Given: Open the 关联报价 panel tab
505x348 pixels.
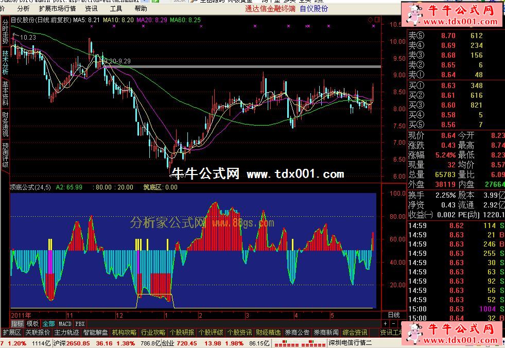Looking at the screenshot, I should tap(38, 332).
